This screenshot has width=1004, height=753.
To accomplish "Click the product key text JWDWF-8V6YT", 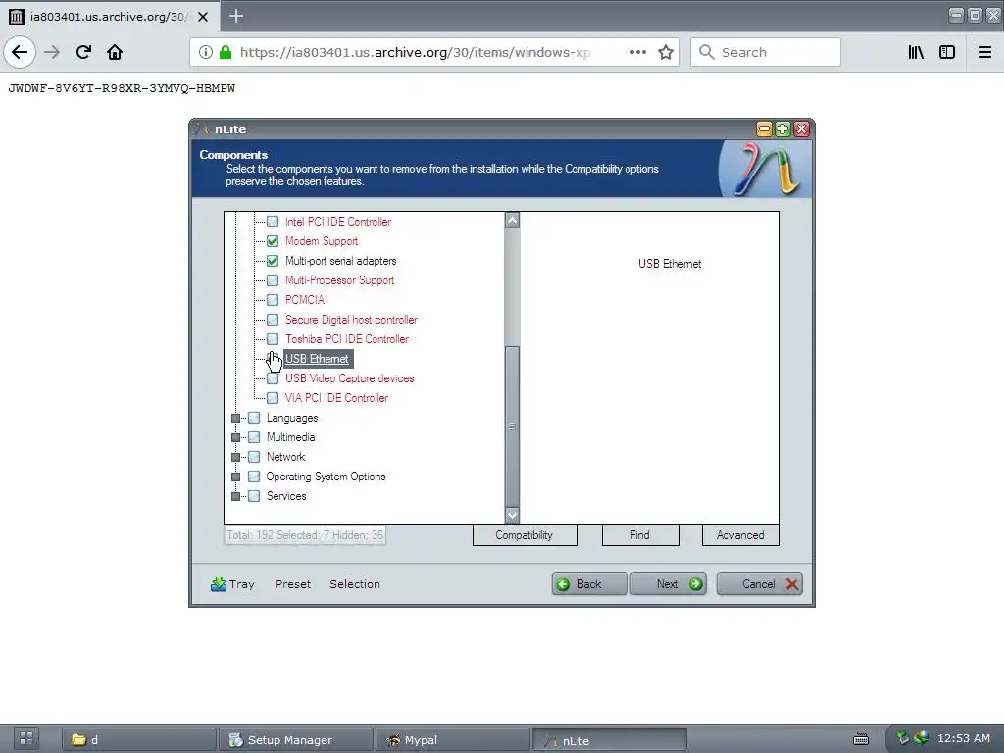I will [122, 88].
